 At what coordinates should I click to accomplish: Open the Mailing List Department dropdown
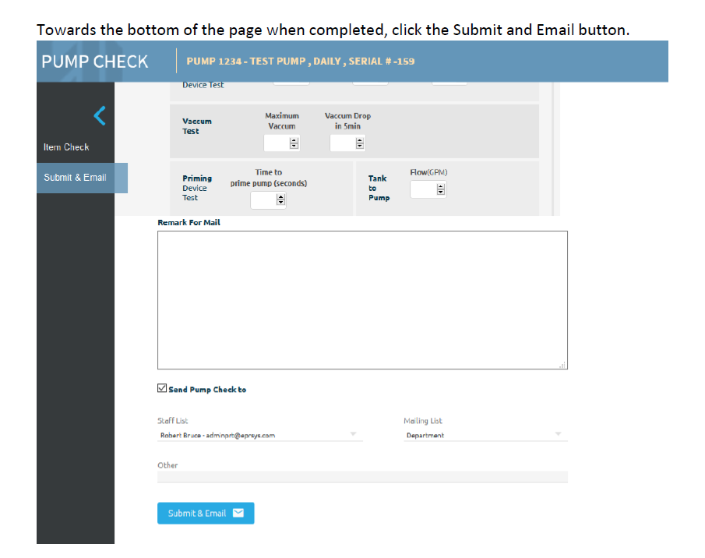[x=485, y=435]
